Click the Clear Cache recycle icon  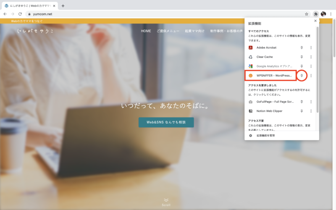click(250, 57)
